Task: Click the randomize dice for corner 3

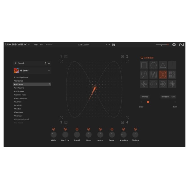Action: pos(66,122)
